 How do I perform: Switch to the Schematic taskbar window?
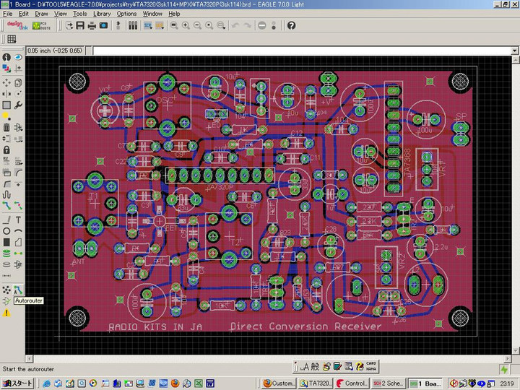coord(387,383)
